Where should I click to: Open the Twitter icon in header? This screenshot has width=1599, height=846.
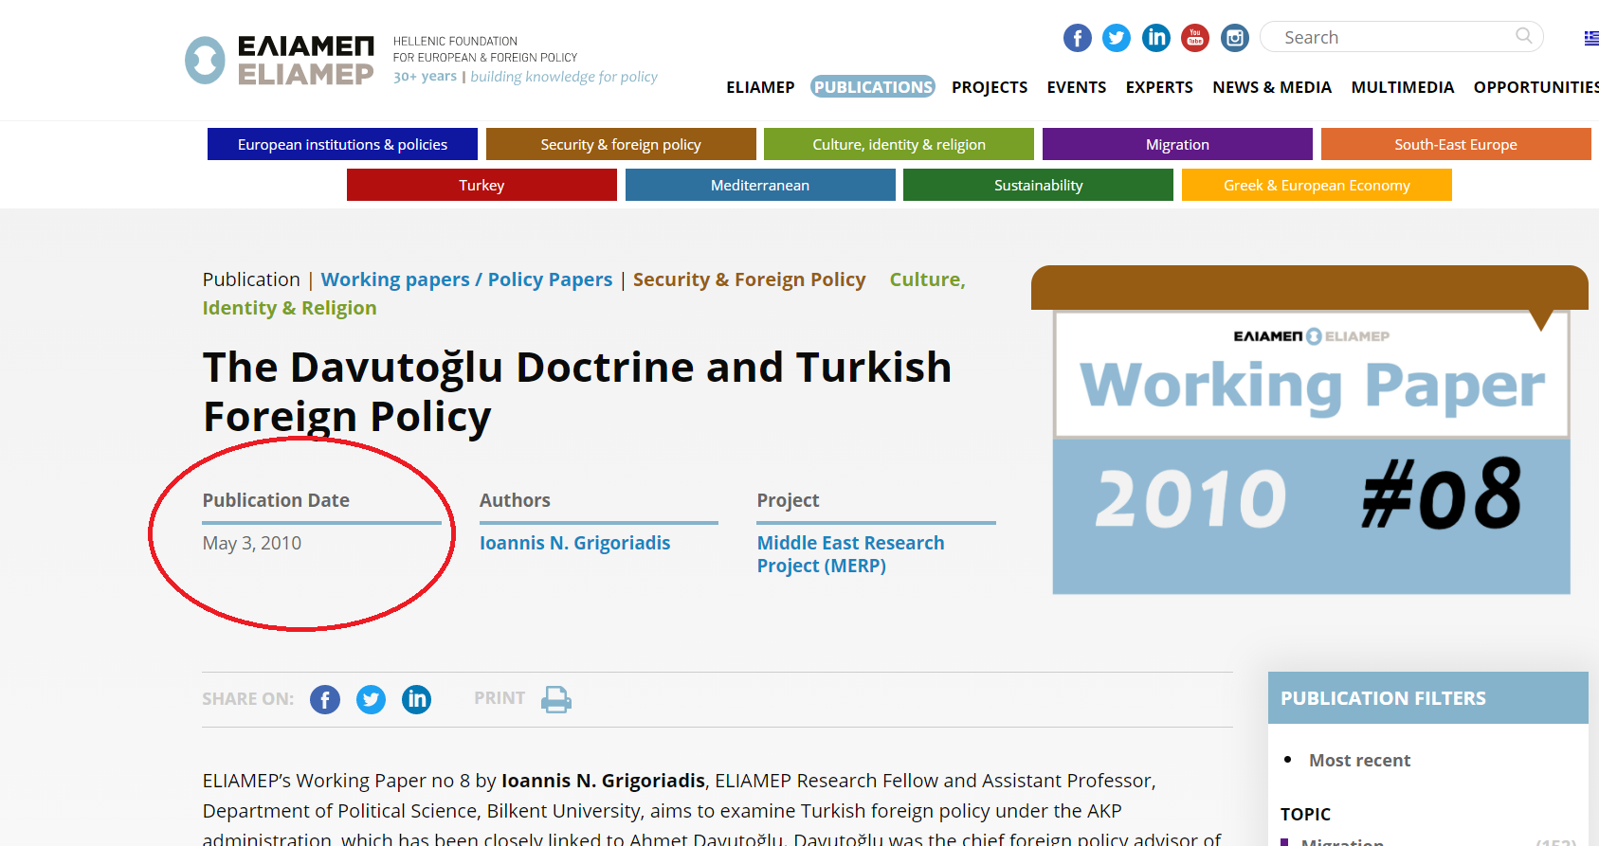(1117, 38)
